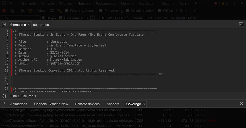
Task: Select the Coverage drawer tab
Action: [134, 104]
